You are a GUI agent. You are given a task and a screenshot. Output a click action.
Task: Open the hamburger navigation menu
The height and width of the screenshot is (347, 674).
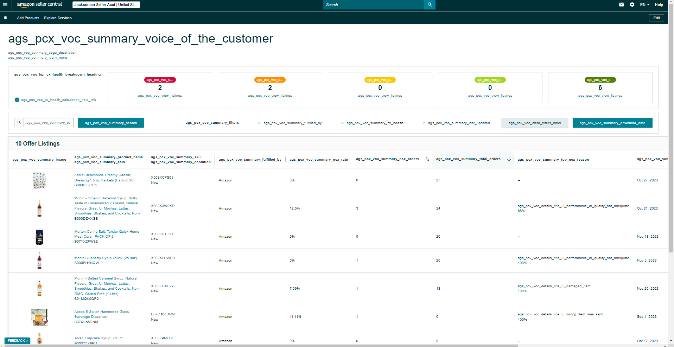pos(5,5)
